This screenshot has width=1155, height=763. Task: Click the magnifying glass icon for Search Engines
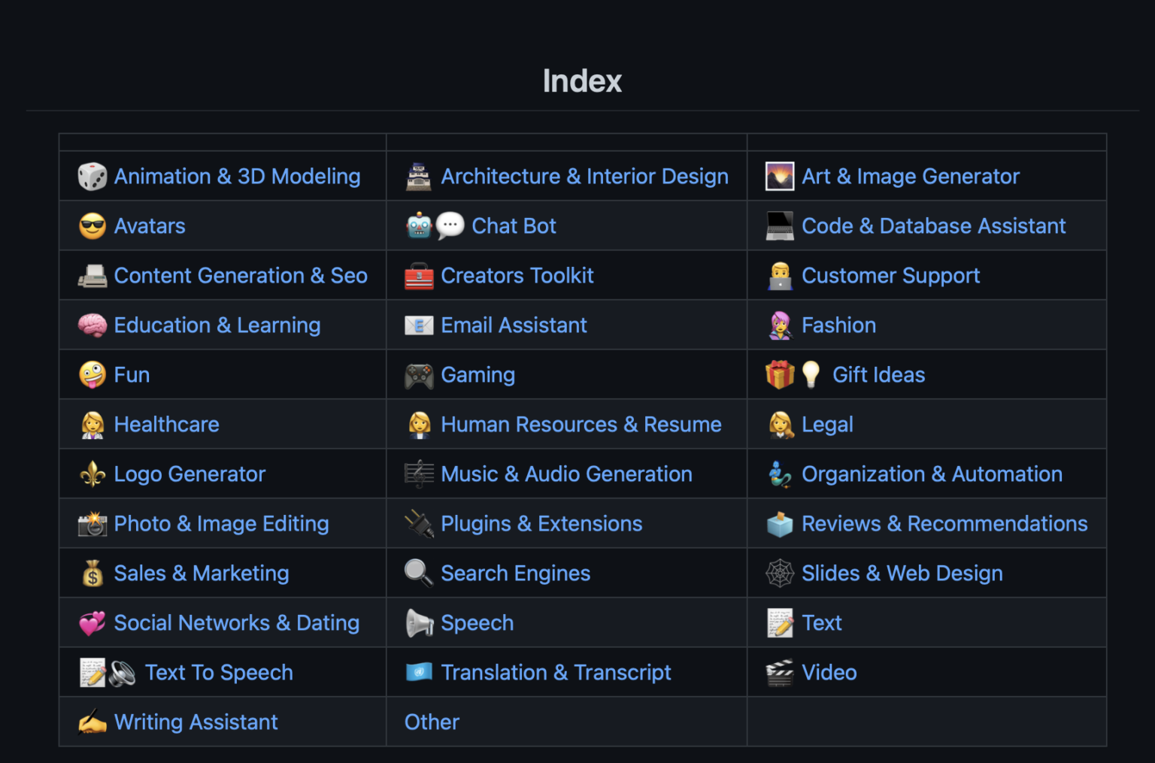[419, 574]
